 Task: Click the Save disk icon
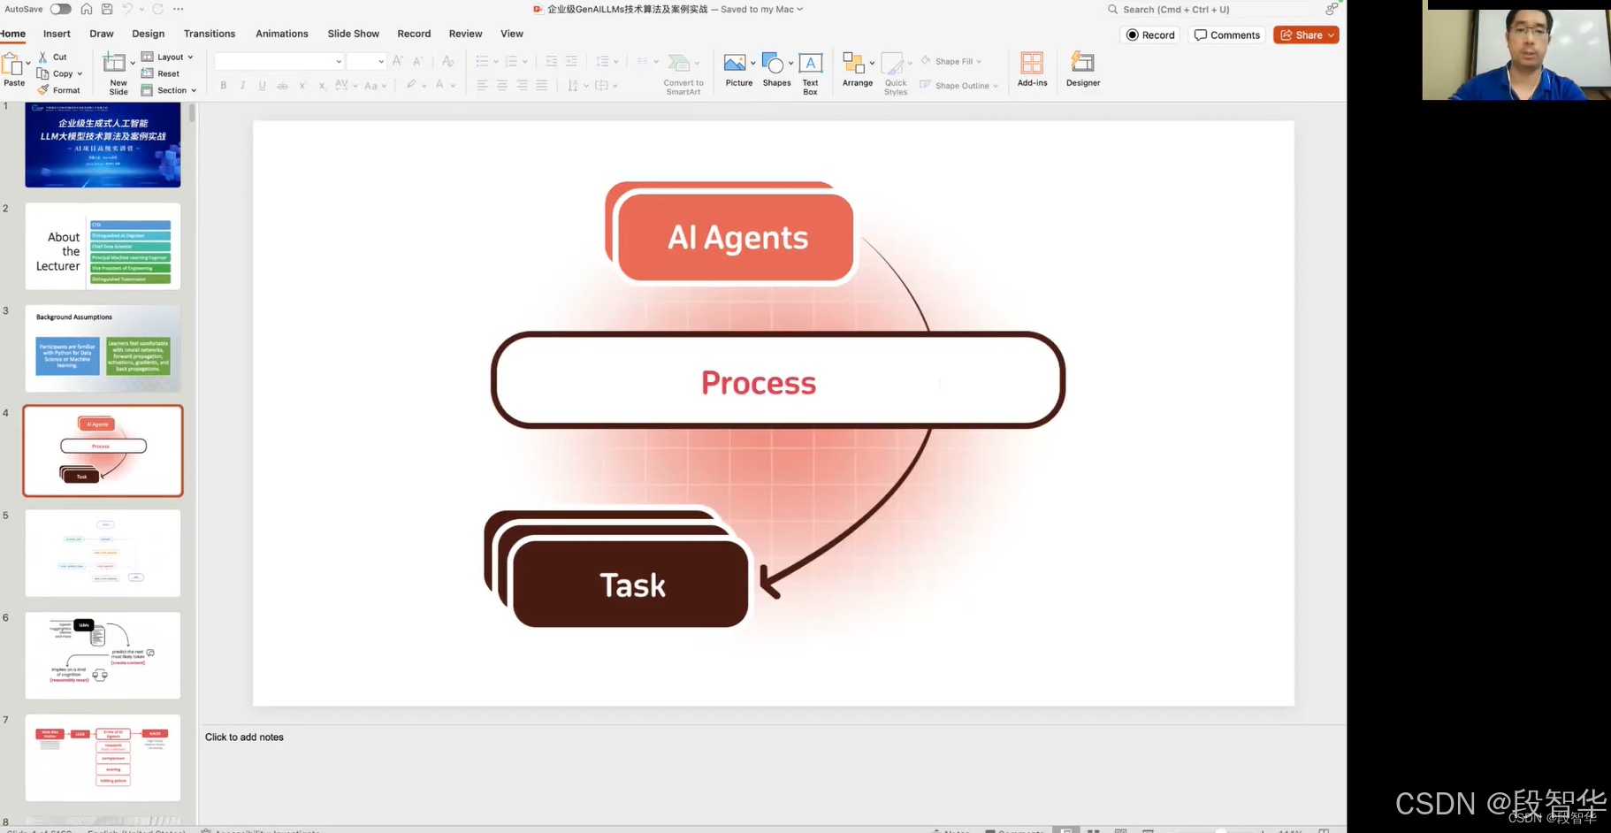pos(107,9)
